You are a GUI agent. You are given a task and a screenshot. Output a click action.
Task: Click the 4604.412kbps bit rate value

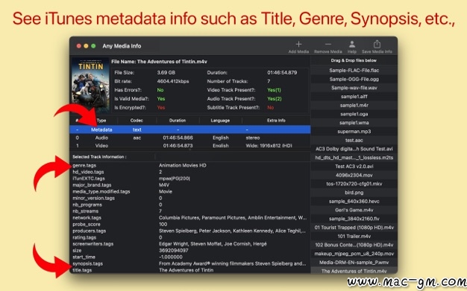[x=173, y=81]
